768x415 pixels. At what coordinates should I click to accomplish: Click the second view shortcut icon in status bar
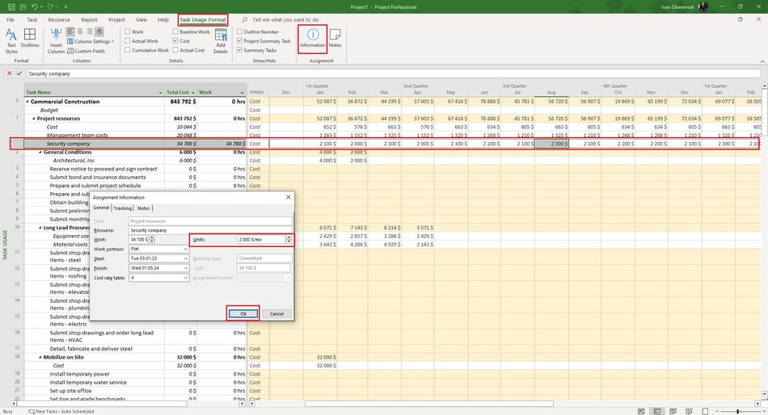click(x=656, y=412)
